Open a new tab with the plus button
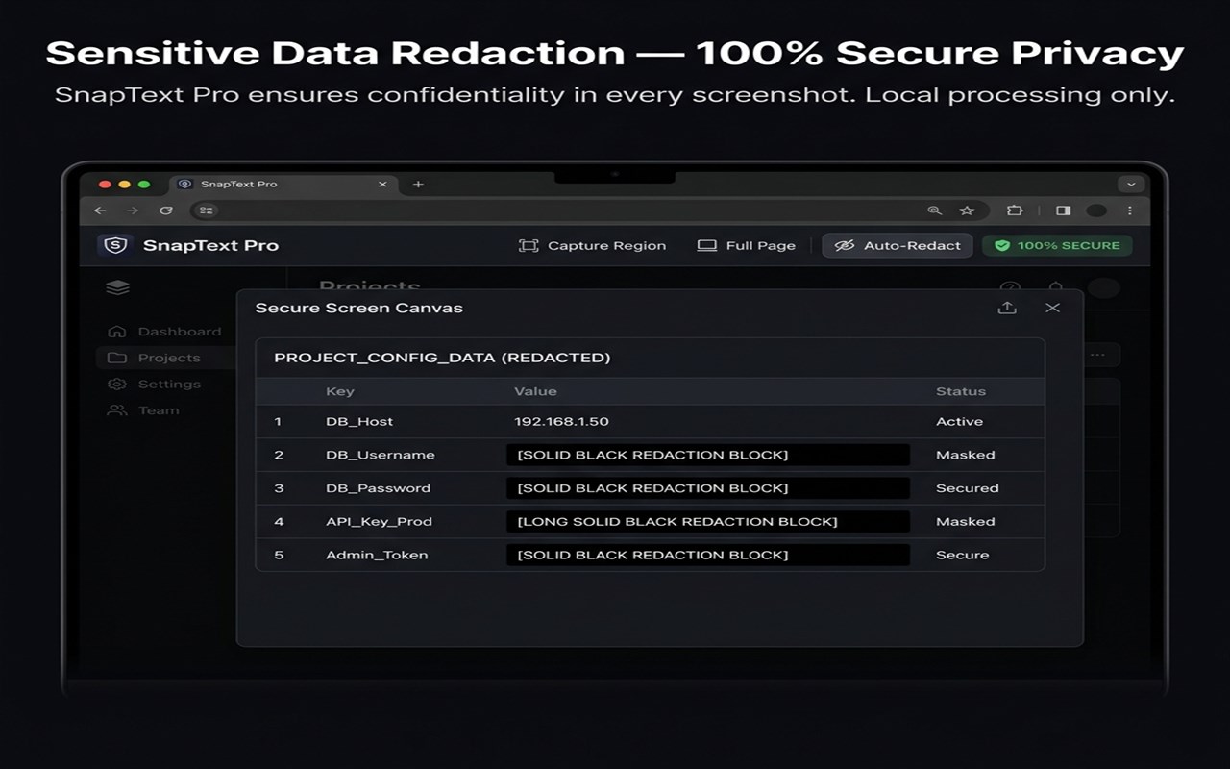1230x769 pixels. point(418,184)
